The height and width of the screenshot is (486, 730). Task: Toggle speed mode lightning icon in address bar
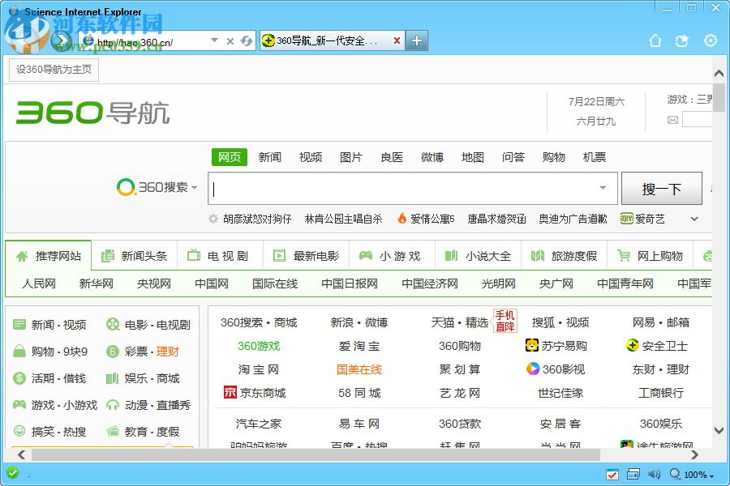pos(246,40)
